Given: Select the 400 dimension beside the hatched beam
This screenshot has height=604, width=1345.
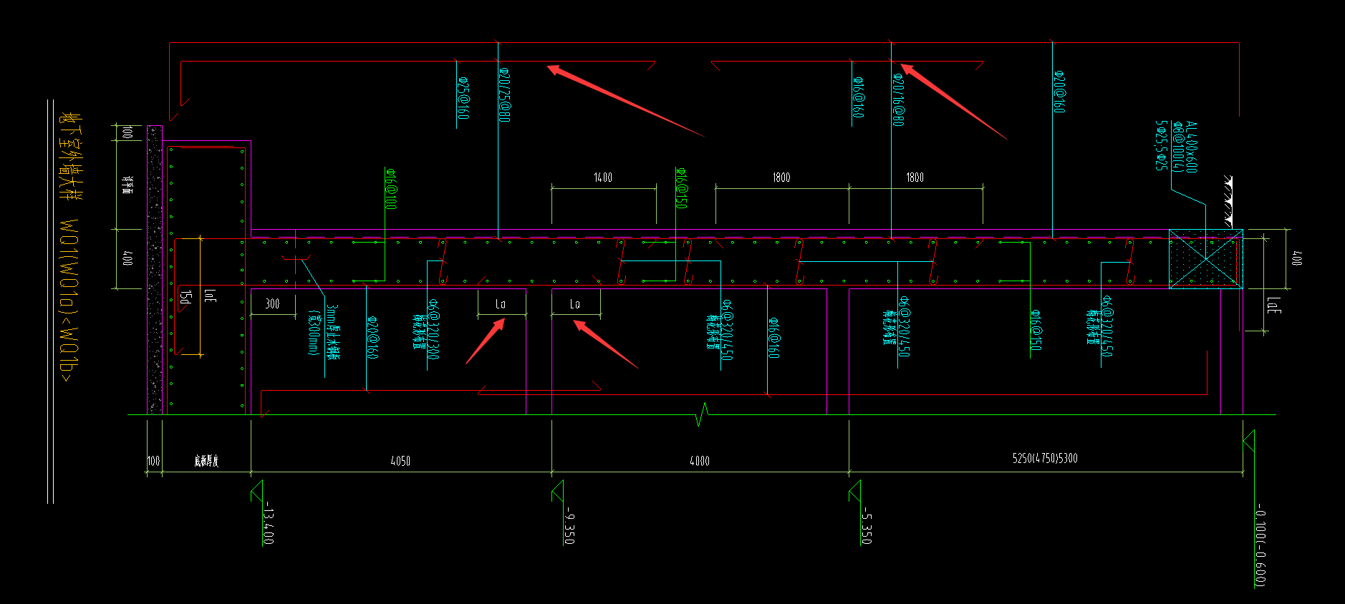Looking at the screenshot, I should (1296, 258).
